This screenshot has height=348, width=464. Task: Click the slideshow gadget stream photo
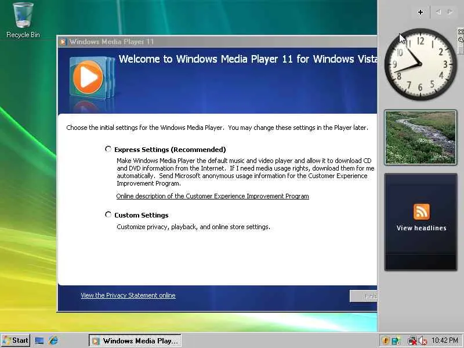[x=420, y=137]
